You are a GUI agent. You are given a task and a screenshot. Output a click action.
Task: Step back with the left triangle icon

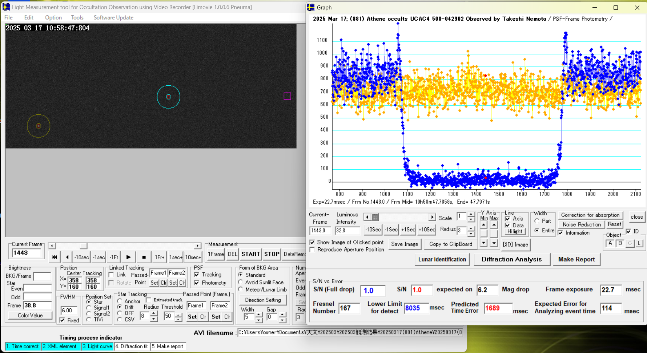click(67, 257)
